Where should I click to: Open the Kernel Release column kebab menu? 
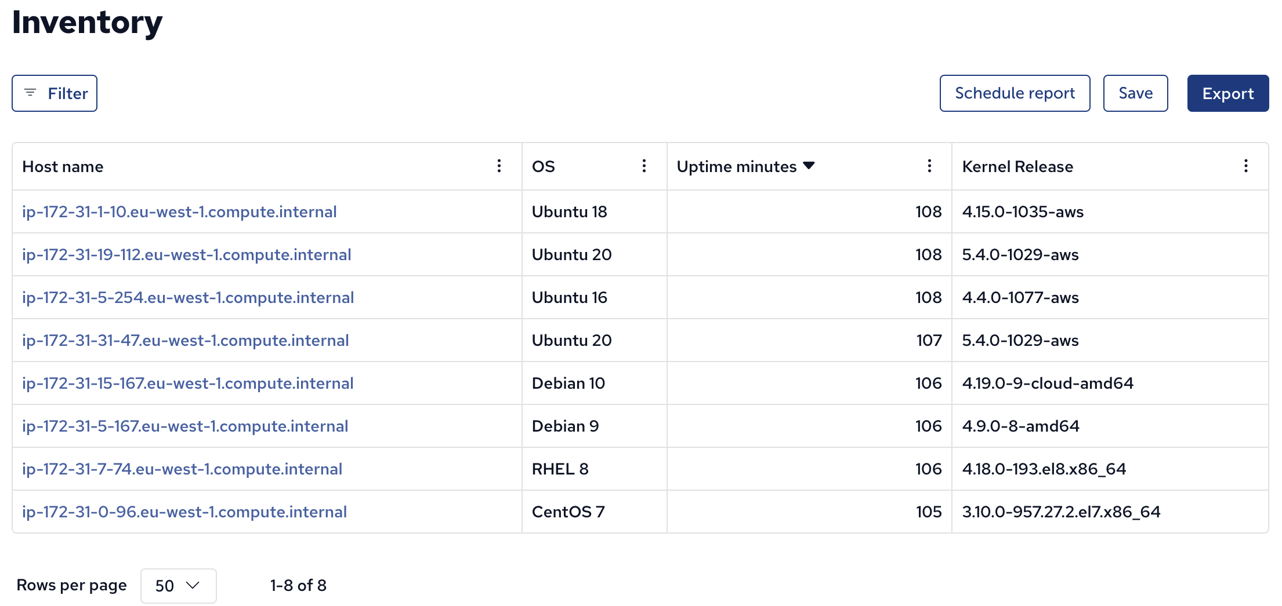pyautogui.click(x=1245, y=166)
